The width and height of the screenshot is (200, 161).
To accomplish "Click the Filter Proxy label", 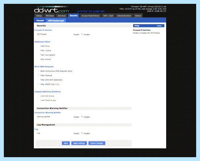I will pos(45,46).
